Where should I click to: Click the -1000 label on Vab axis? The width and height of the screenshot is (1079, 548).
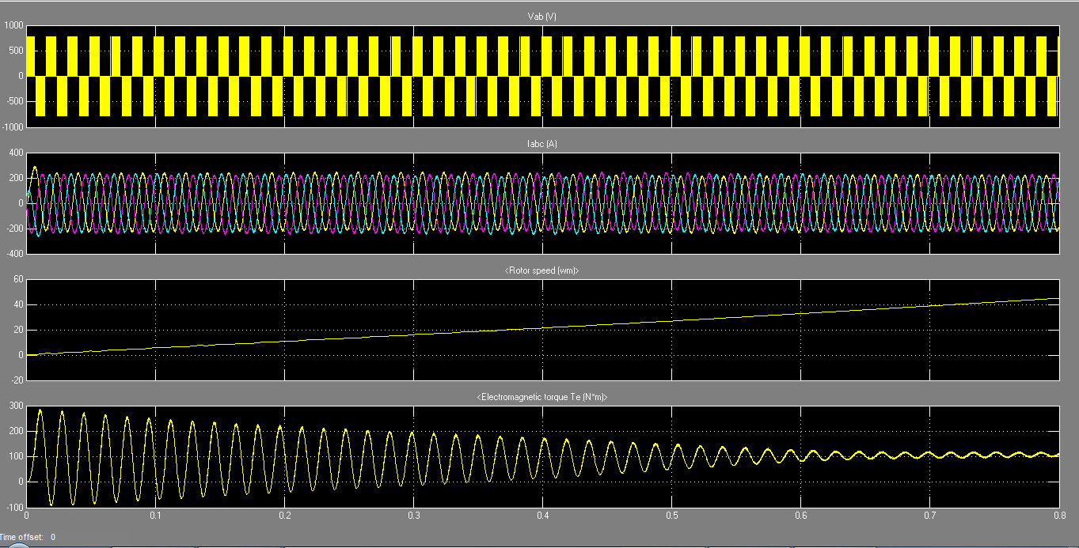[12, 127]
